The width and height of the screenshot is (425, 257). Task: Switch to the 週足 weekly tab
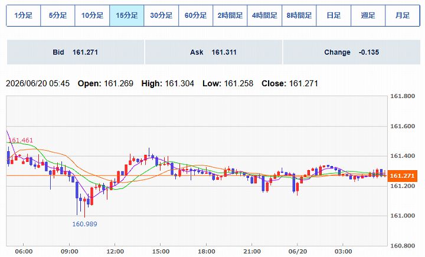click(368, 15)
